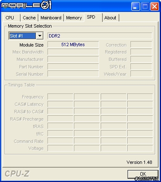Minimize the CPU-Z window

(x=135, y=6)
